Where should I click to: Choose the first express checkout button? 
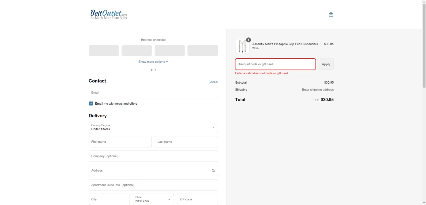coord(104,50)
